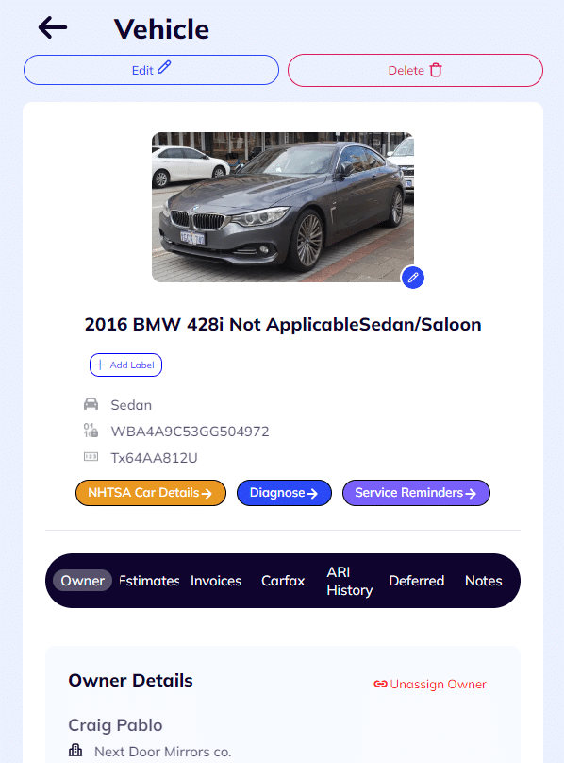Viewport: 564px width, 763px height.
Task: Click the company building icon
Action: click(x=75, y=750)
